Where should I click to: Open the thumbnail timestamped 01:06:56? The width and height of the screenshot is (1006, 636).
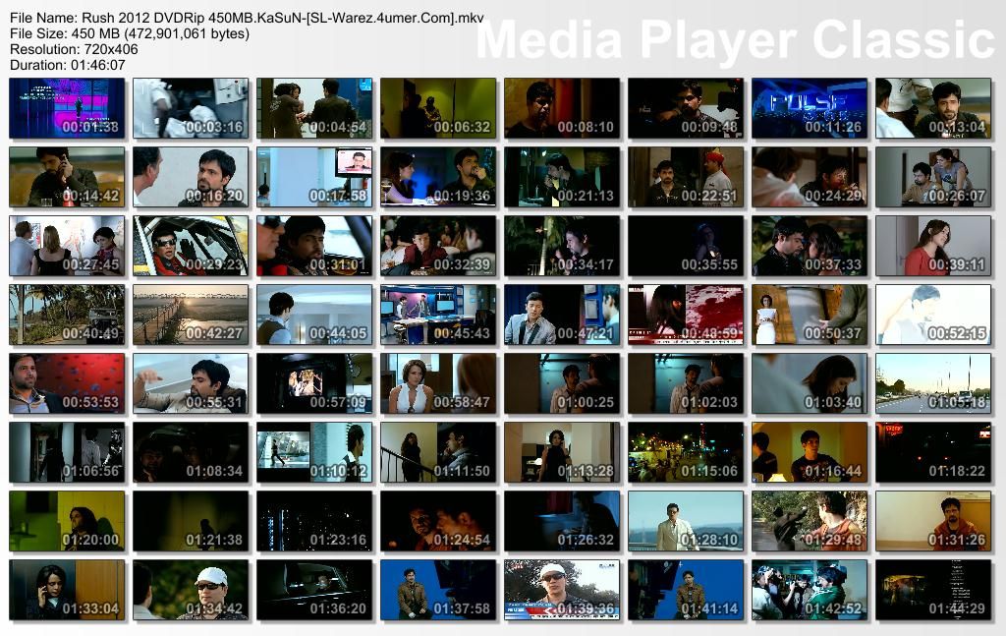point(67,452)
